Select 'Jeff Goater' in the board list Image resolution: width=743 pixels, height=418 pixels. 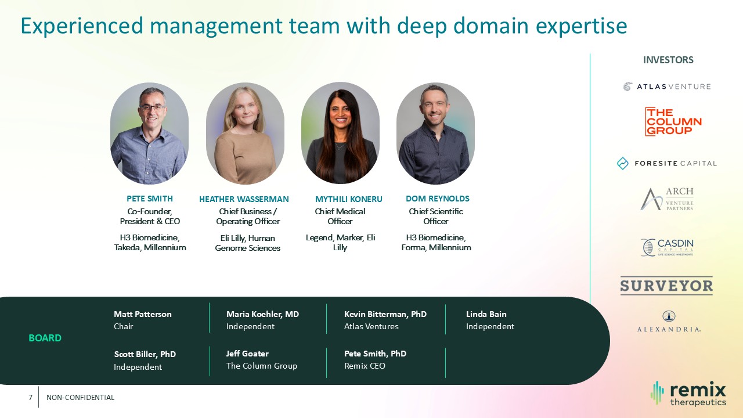coord(247,354)
